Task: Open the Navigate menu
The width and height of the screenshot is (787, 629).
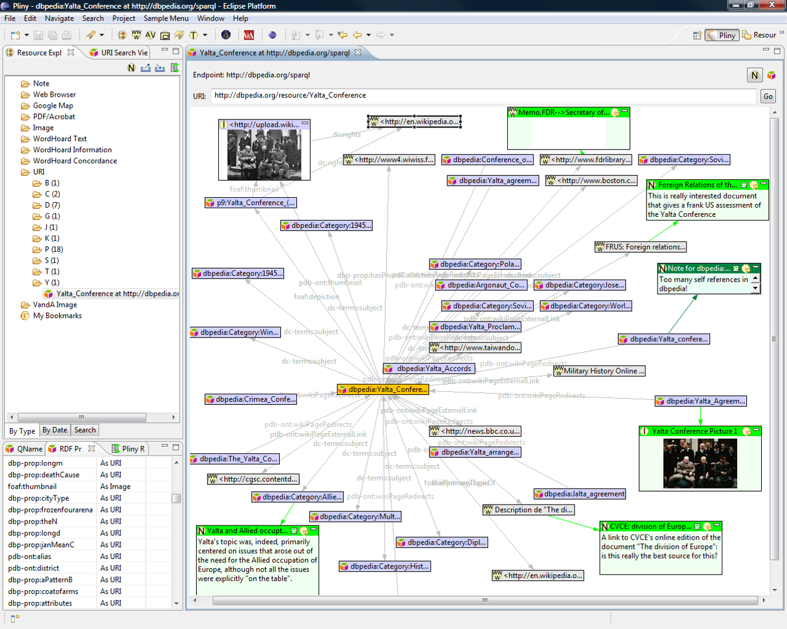Action: pos(59,18)
